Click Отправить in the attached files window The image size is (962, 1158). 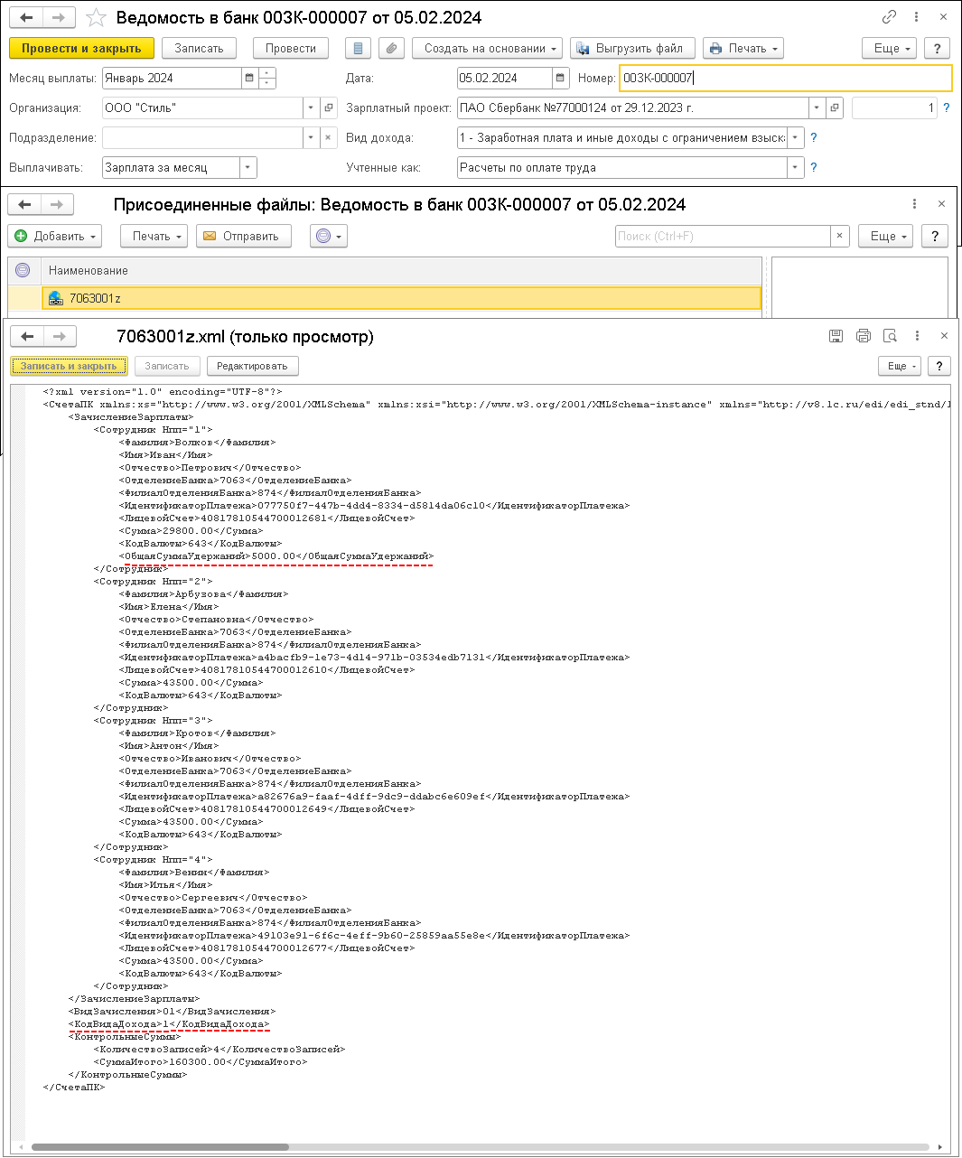tap(244, 236)
